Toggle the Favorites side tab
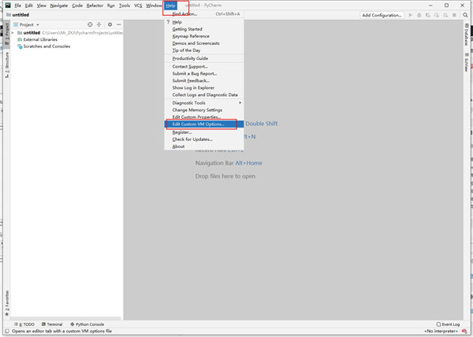This screenshot has width=473, height=337. coord(6,303)
